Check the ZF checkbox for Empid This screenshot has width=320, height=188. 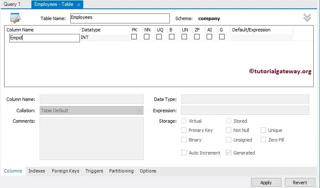point(197,37)
